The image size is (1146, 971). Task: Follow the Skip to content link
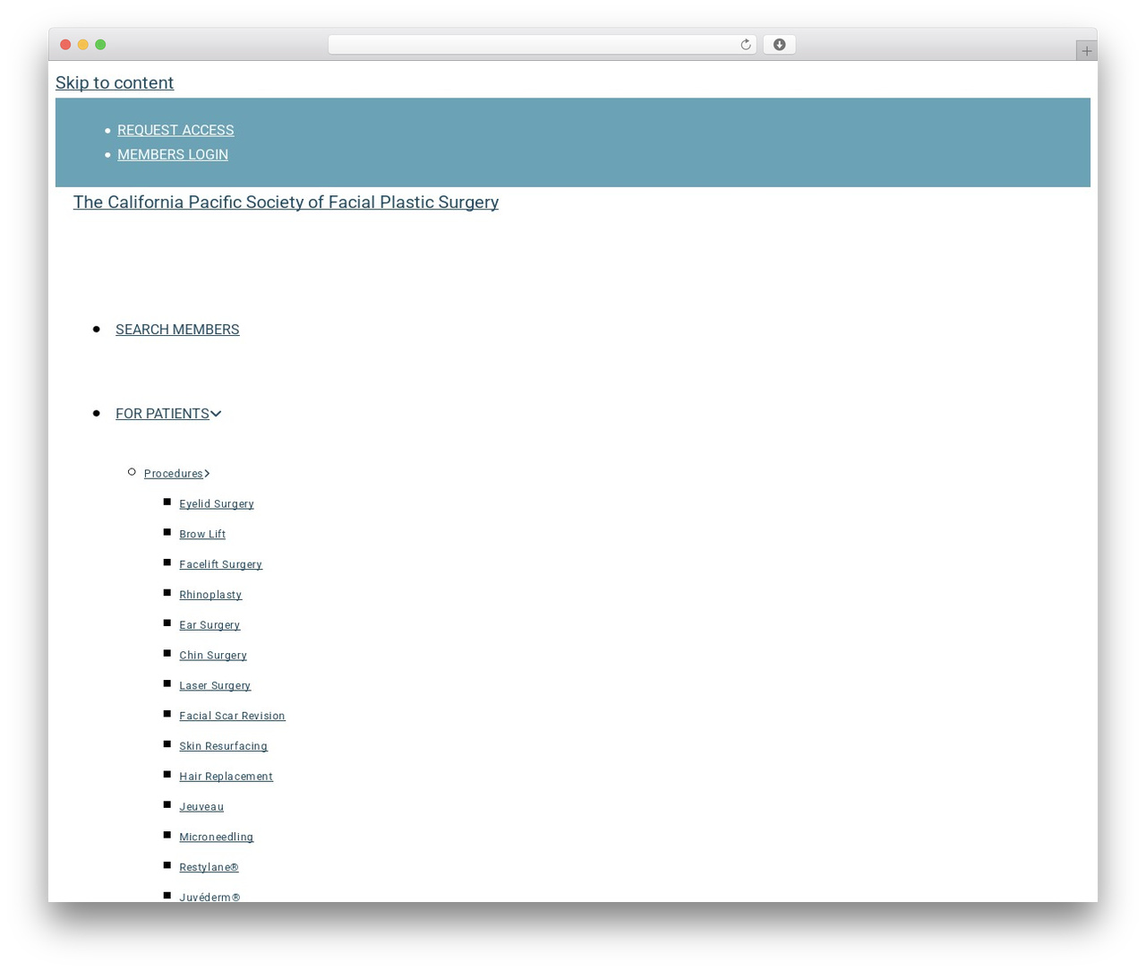pyautogui.click(x=115, y=82)
